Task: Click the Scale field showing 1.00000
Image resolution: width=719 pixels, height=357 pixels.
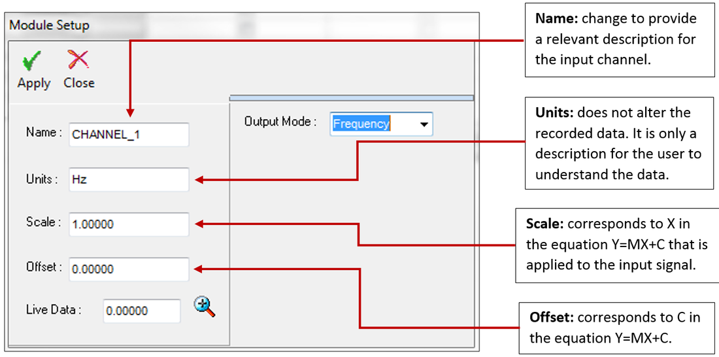Action: click(129, 224)
